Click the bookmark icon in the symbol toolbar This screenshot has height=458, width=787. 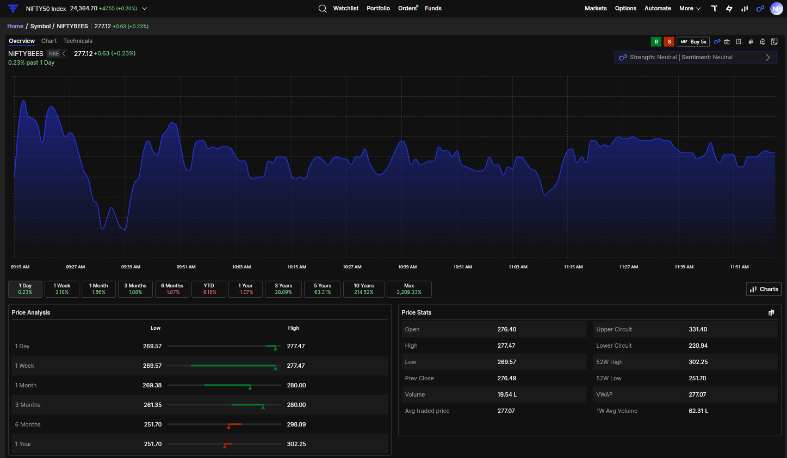point(739,42)
